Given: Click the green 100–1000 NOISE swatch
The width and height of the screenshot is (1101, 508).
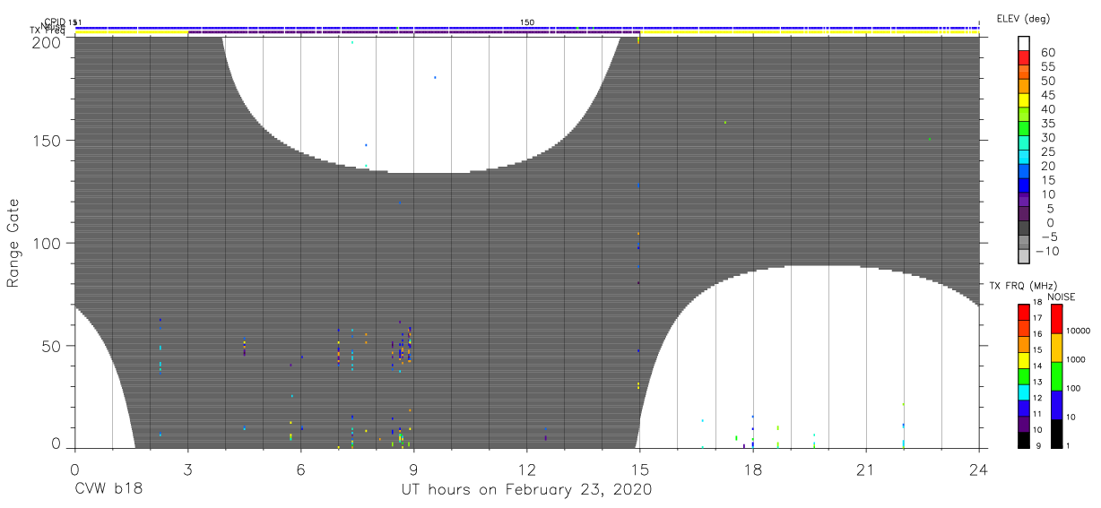Looking at the screenshot, I should click(1056, 375).
